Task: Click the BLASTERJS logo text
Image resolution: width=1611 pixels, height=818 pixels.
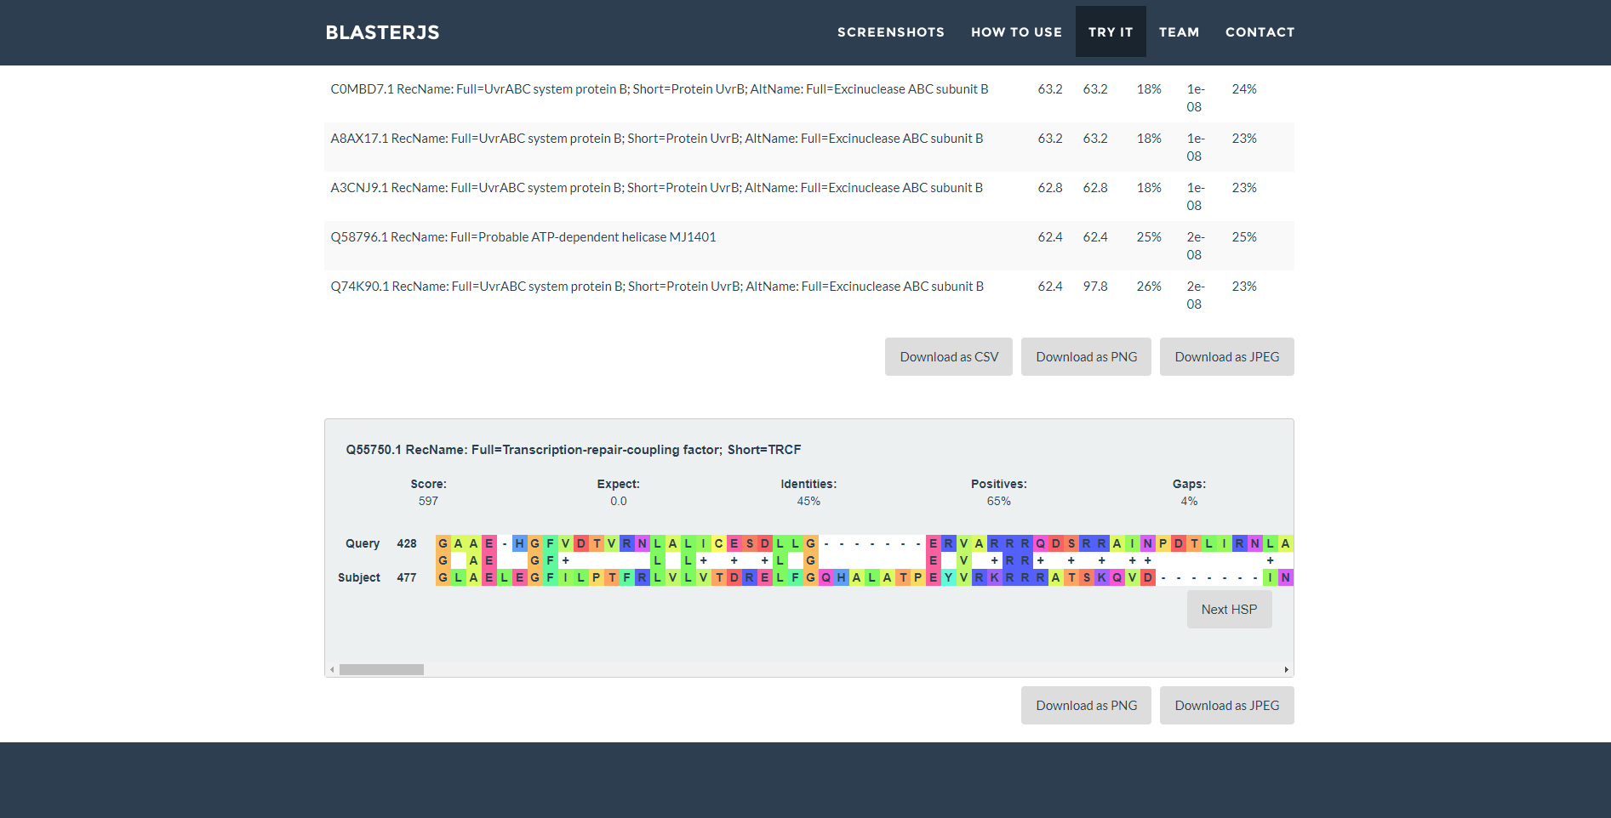Action: coord(382,32)
